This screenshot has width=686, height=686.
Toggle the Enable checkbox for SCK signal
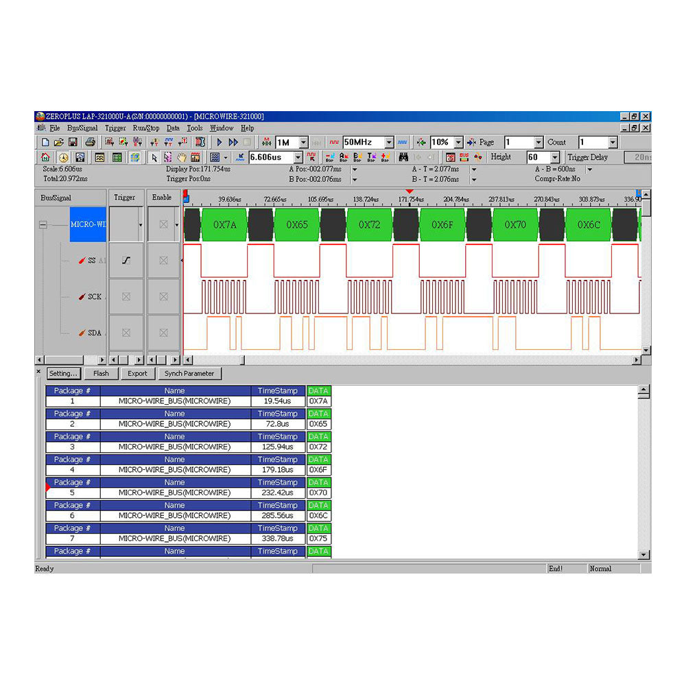pyautogui.click(x=163, y=296)
